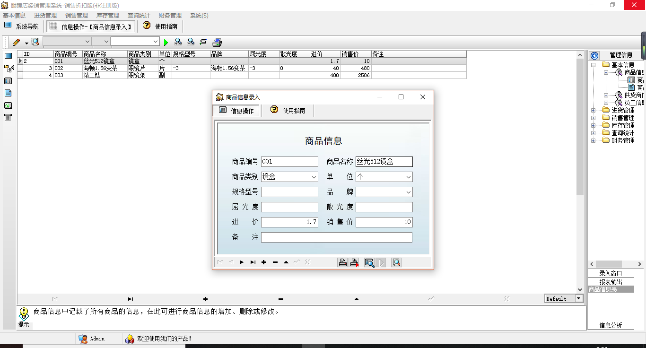Collapse the 基本信息 tree node
This screenshot has width=646, height=348.
point(594,65)
